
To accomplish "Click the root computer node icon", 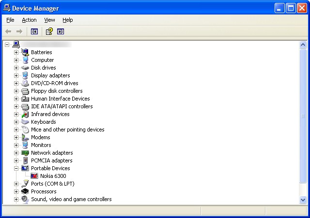I will coord(16,44).
